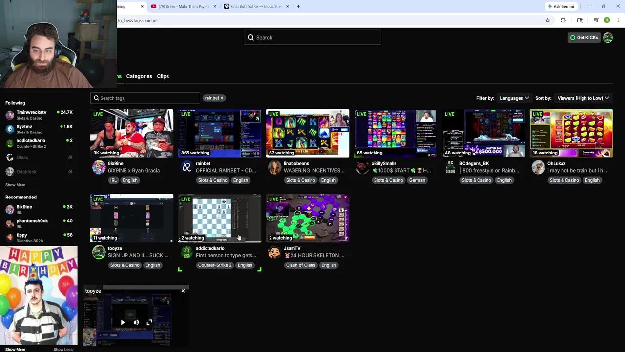Viewport: 625px width, 352px height.
Task: Bookmark this page with the star icon
Action: point(547,20)
